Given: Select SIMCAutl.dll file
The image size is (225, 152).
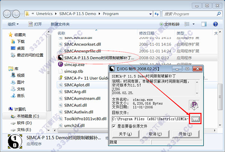Looking at the screenshot, I should point(75,105).
